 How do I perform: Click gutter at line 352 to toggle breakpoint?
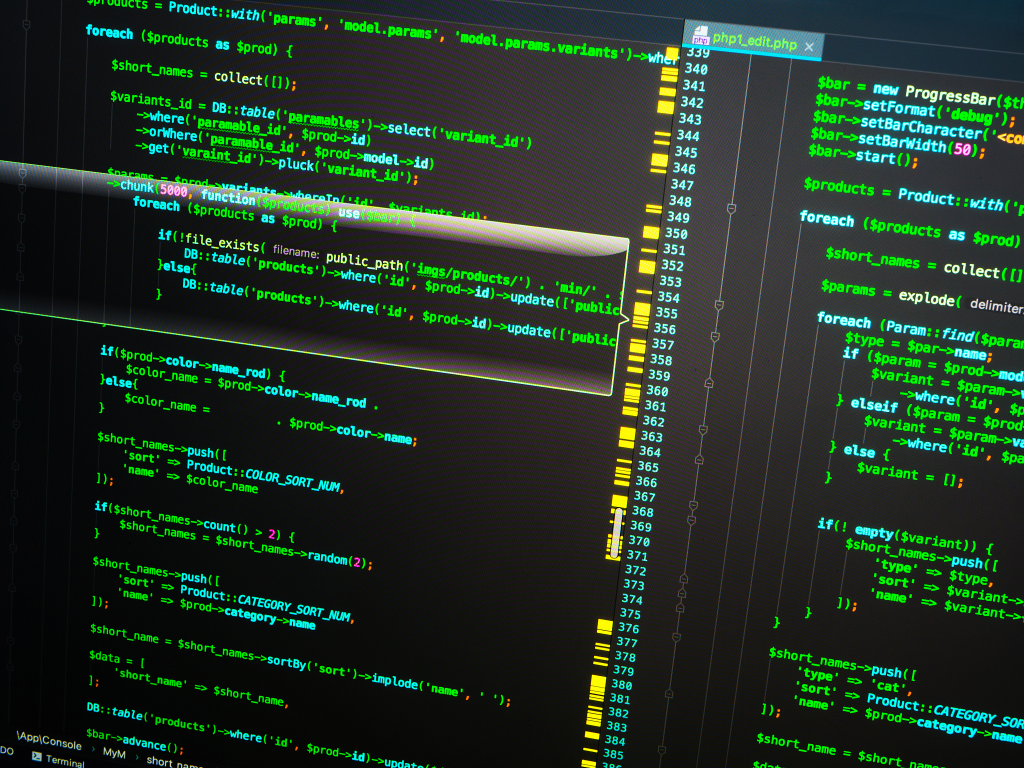pyautogui.click(x=672, y=265)
